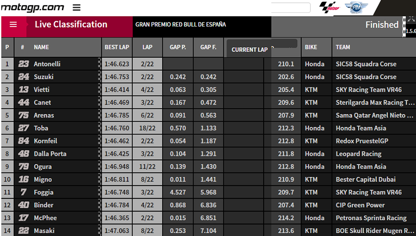Select the CURRENT LAP column tab
The image size is (416, 236).
tap(249, 50)
